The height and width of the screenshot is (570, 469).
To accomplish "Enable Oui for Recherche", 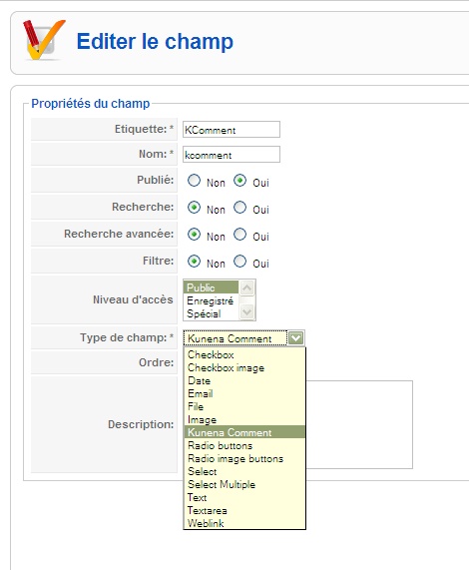I will pos(239,208).
